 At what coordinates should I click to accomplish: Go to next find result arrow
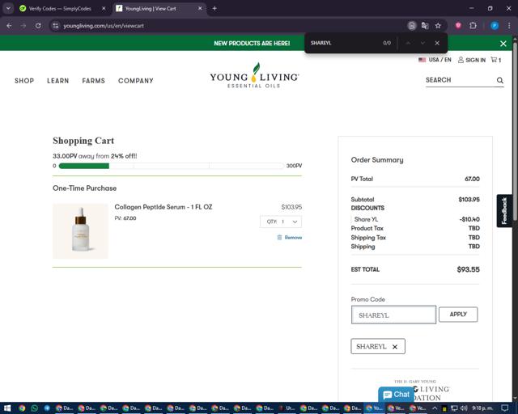(422, 43)
